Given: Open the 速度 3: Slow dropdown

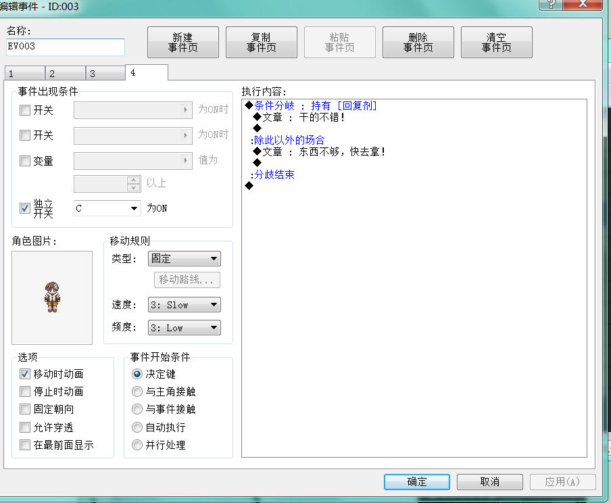Looking at the screenshot, I should pyautogui.click(x=185, y=305).
